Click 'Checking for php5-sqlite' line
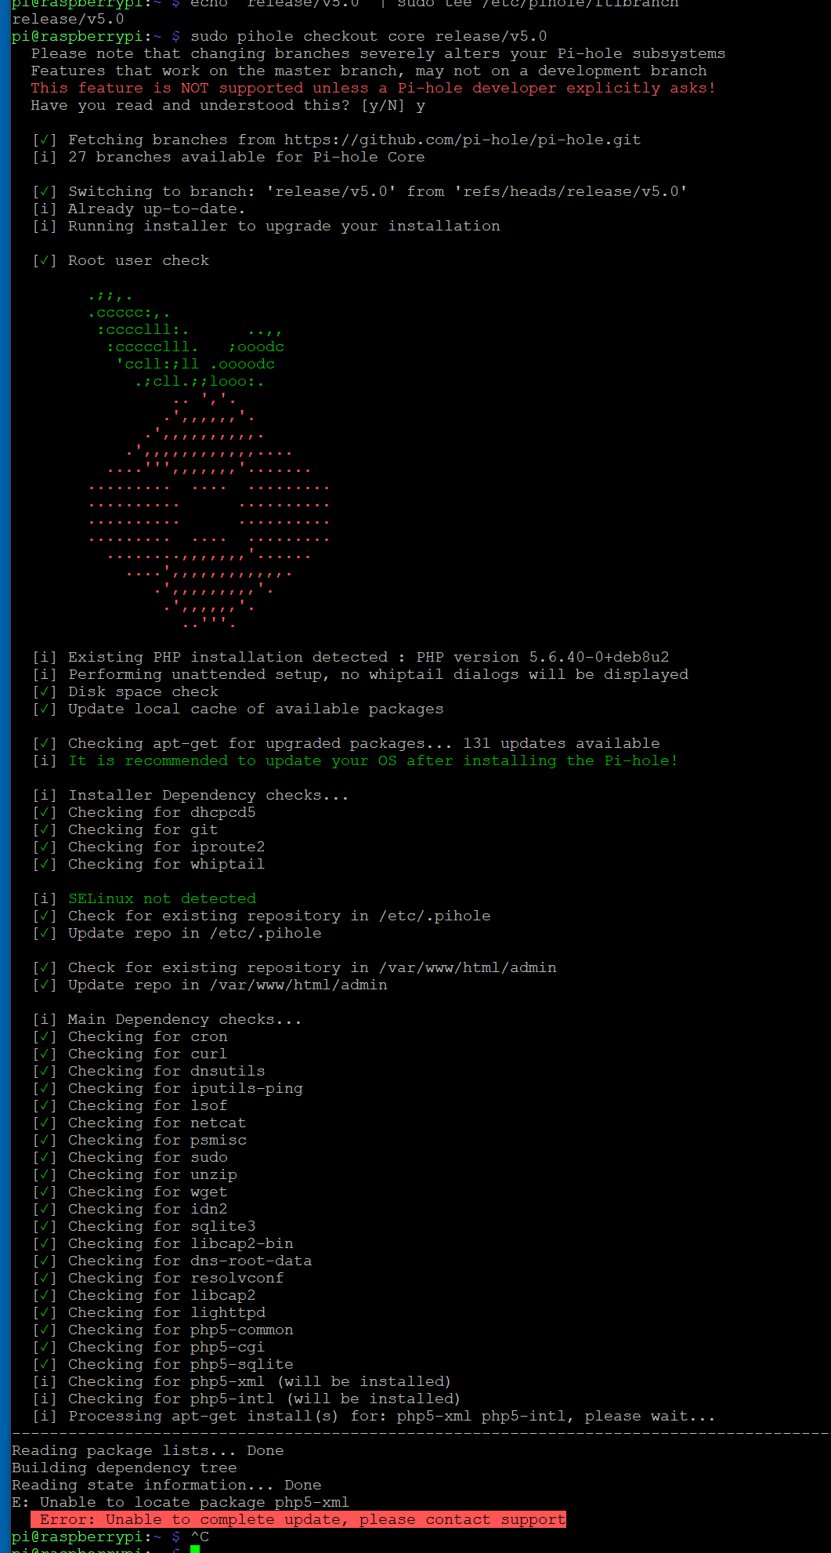 coord(163,1364)
